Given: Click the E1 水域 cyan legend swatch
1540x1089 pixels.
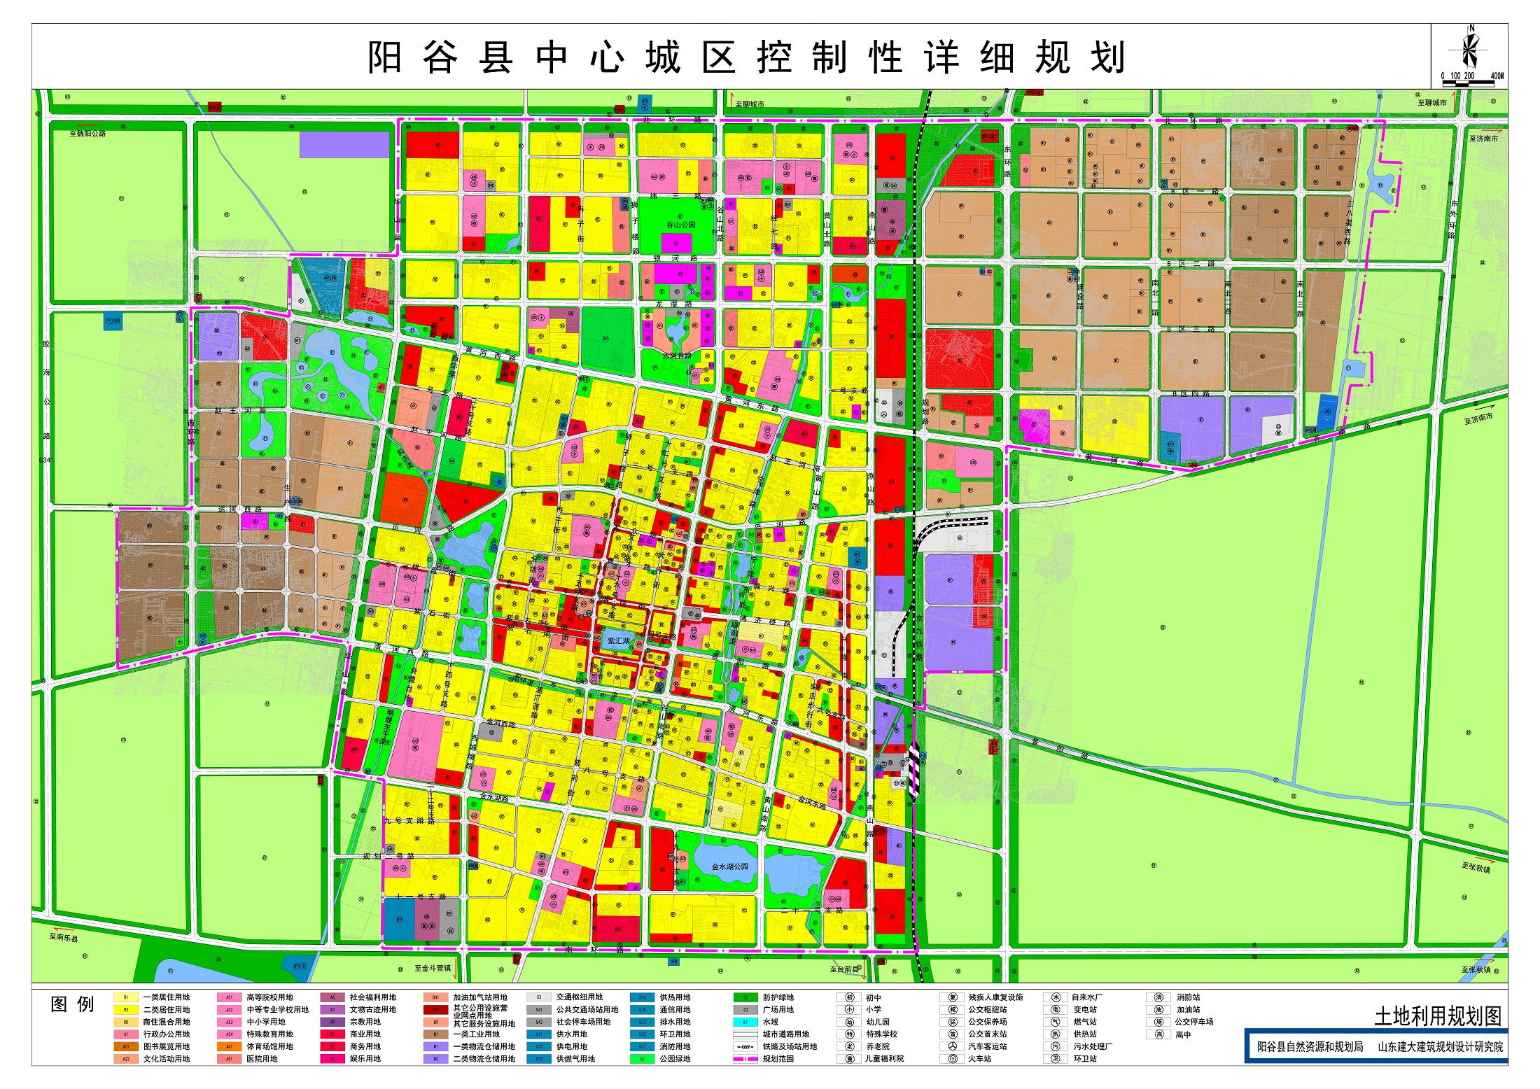Looking at the screenshot, I should click(745, 1022).
